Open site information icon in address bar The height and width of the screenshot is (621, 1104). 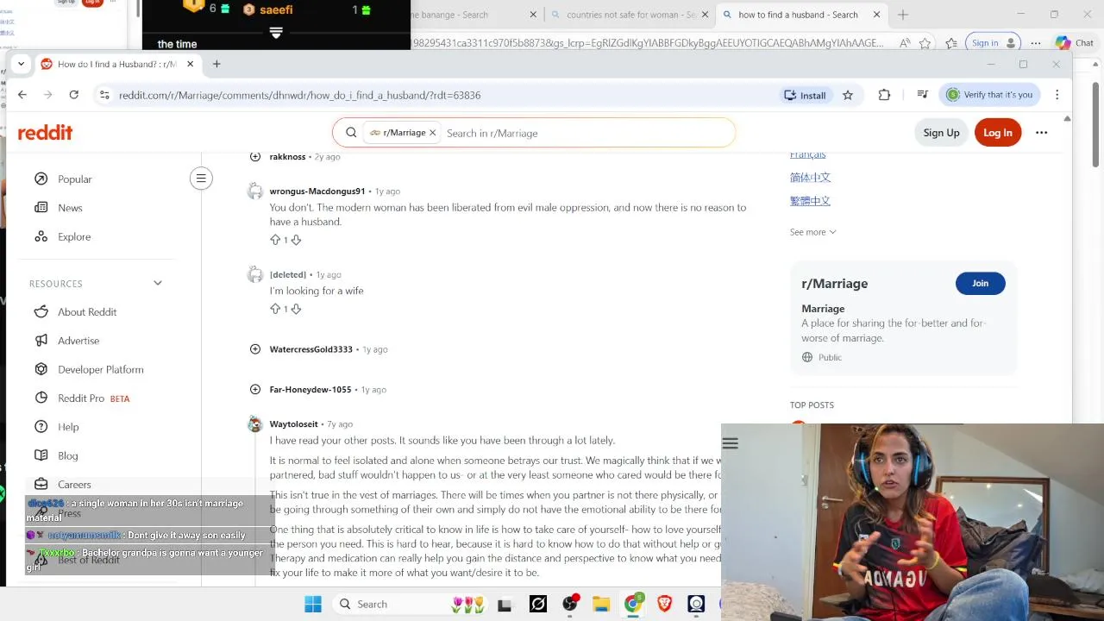tap(104, 95)
